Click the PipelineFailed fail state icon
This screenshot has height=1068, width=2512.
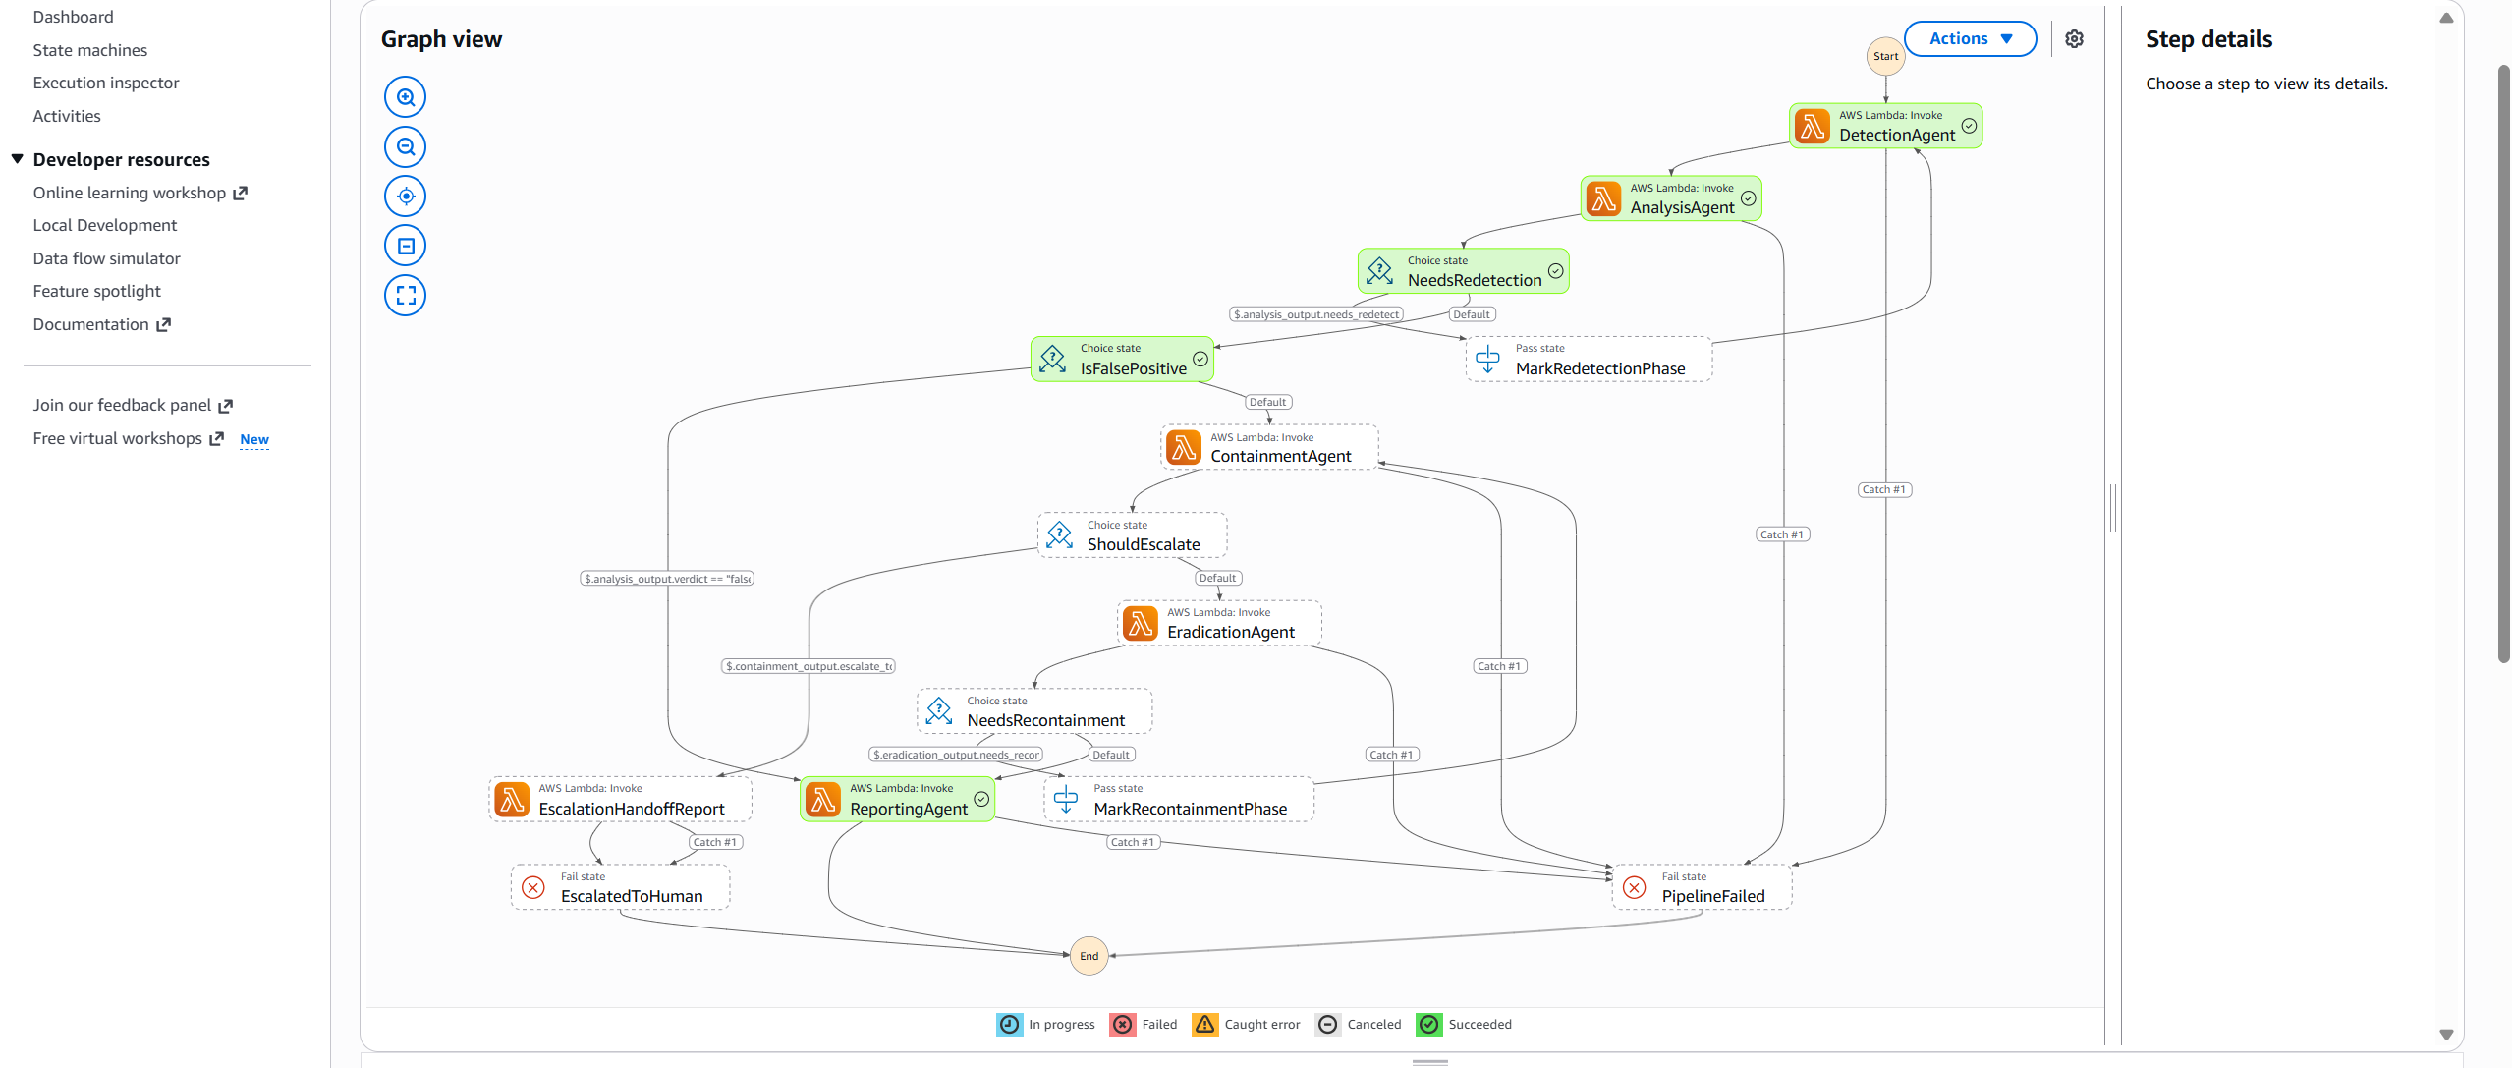click(x=1635, y=887)
